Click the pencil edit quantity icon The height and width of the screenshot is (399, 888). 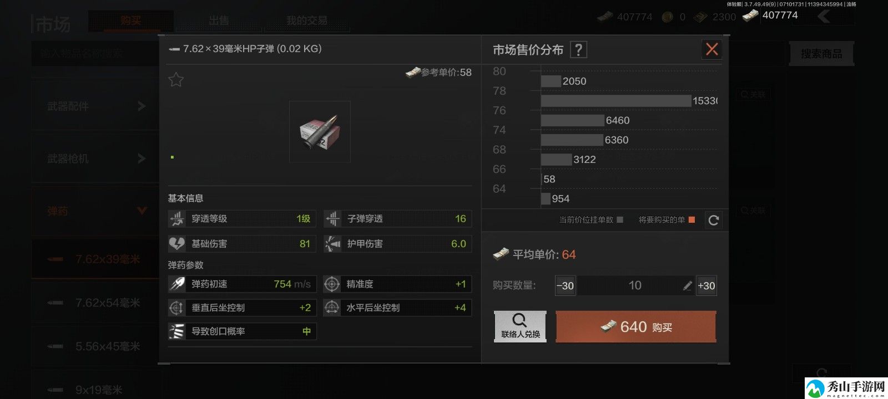tap(687, 285)
